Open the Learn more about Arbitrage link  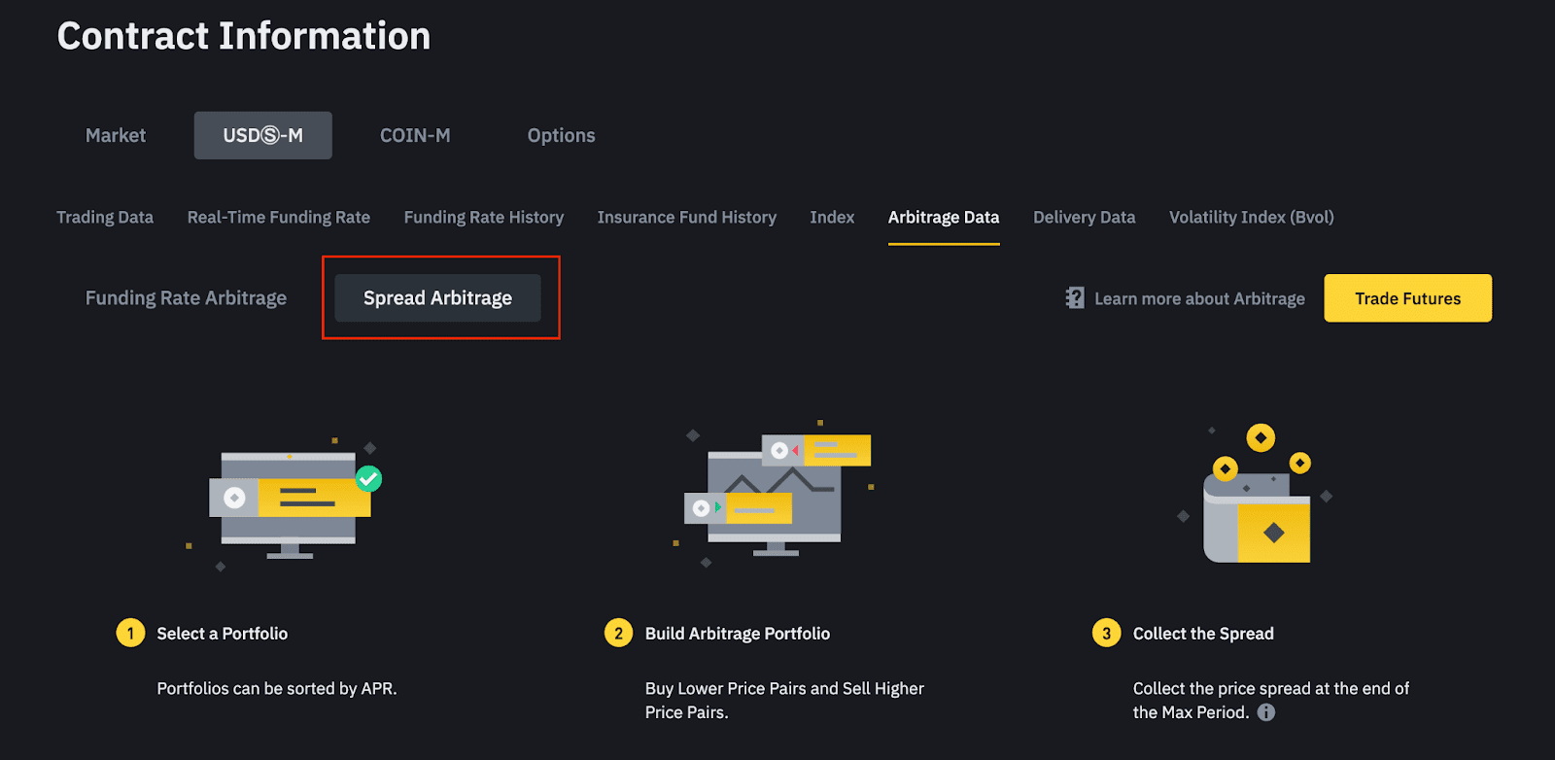[x=1199, y=299]
